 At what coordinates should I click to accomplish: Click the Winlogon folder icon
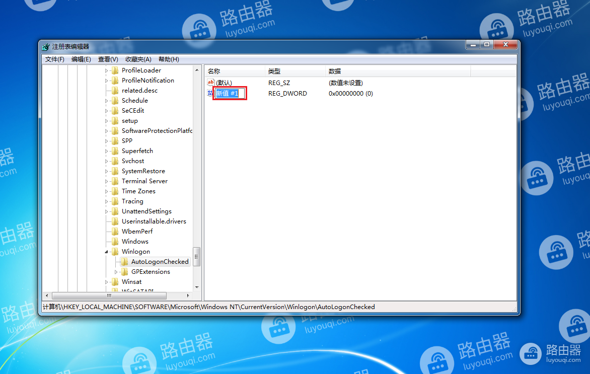point(115,252)
